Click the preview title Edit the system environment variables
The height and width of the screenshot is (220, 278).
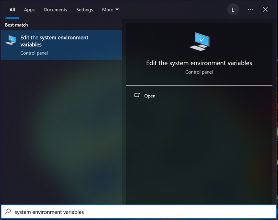tap(199, 63)
